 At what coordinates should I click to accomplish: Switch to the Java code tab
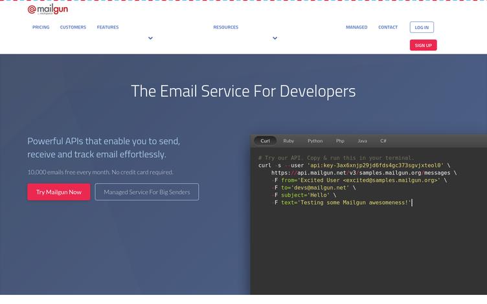tap(362, 141)
